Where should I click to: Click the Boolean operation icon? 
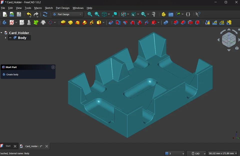click(166, 23)
